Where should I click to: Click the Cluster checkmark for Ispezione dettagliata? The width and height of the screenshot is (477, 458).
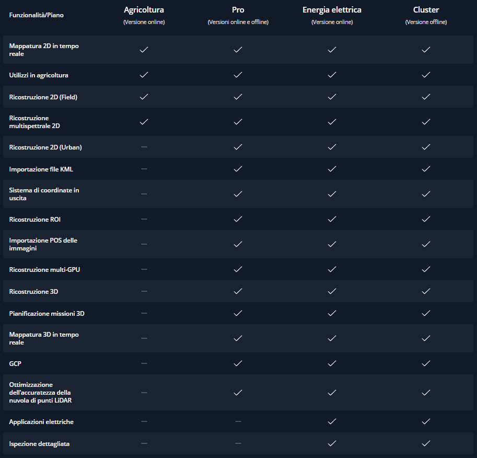pyautogui.click(x=426, y=443)
